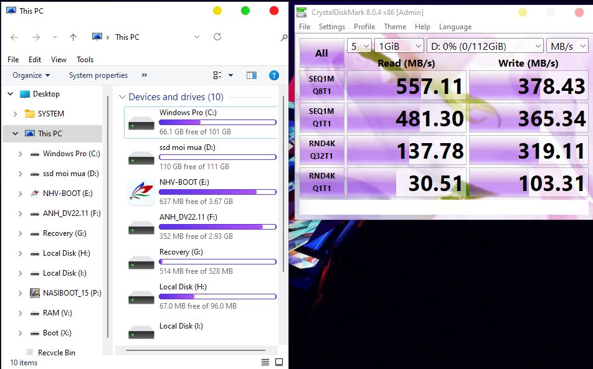Click the NASIBOOT_15 (P:) tree icon
This screenshot has height=369, width=593.
pos(36,293)
